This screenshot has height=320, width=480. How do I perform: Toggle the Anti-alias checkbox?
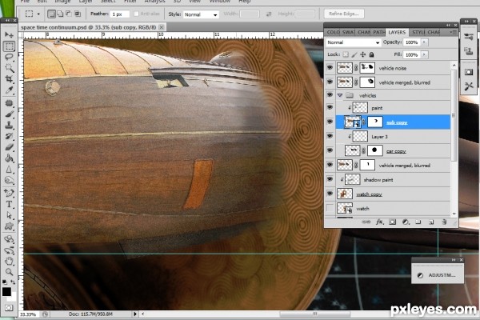tap(137, 14)
